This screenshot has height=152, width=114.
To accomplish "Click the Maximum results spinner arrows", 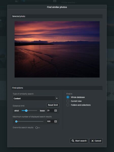I will [x=55, y=121].
